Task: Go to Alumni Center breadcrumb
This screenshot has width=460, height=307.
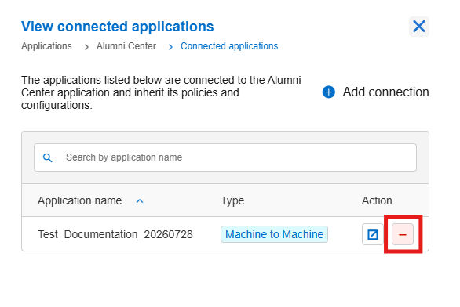Action: (x=126, y=46)
